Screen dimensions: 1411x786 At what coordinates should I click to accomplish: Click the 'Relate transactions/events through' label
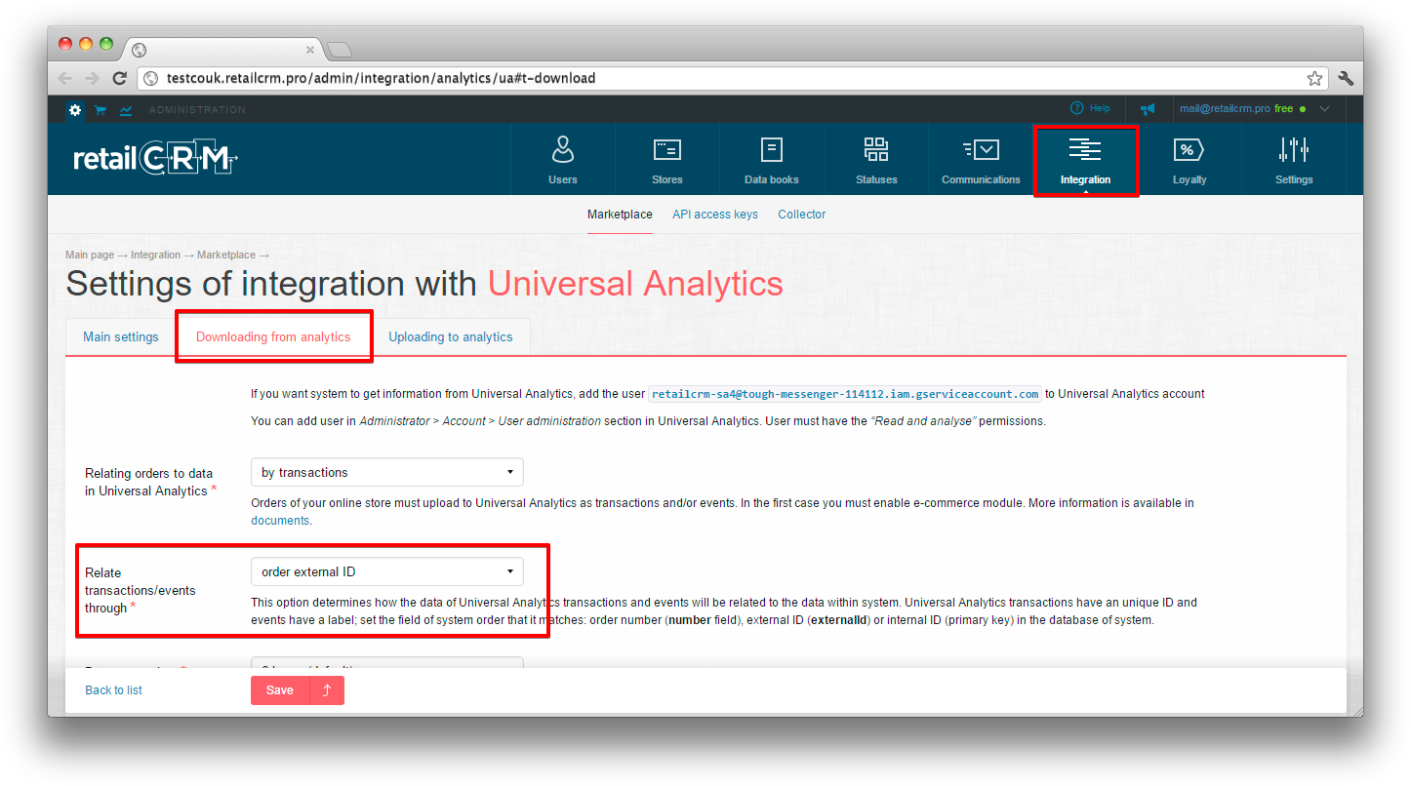pos(141,590)
